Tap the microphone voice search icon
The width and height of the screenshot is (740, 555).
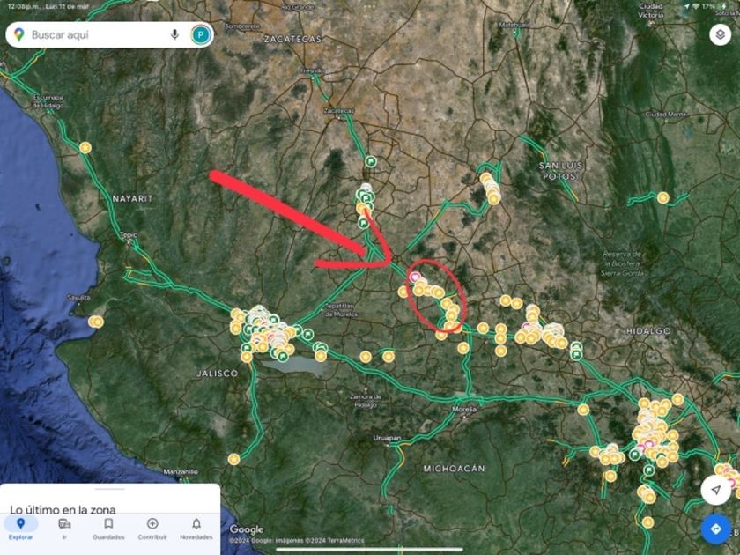coord(174,34)
